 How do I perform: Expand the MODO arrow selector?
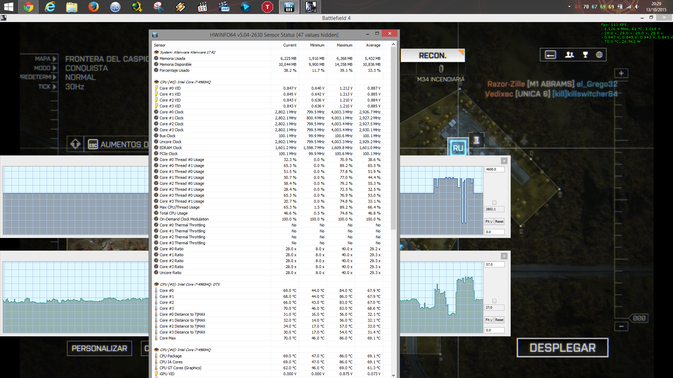coord(54,68)
